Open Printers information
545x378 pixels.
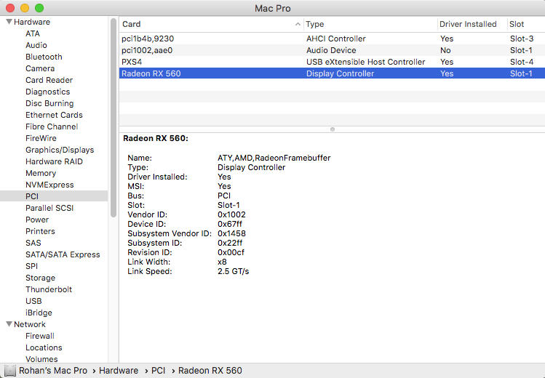(x=40, y=231)
